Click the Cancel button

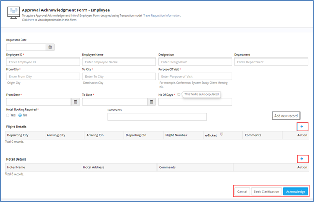[242, 192]
